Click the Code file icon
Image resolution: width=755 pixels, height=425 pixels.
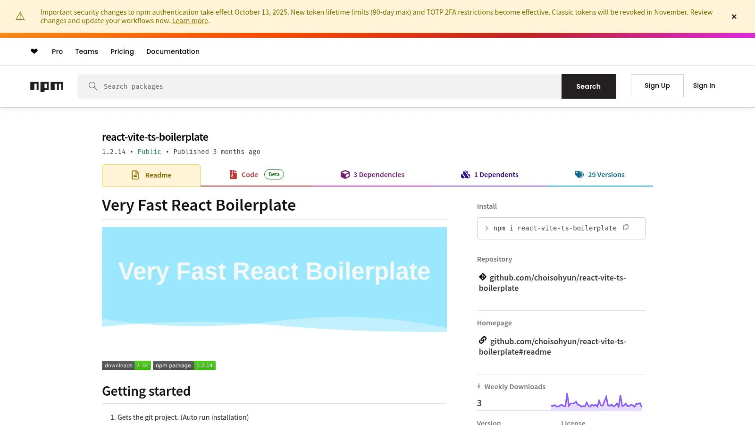(233, 175)
